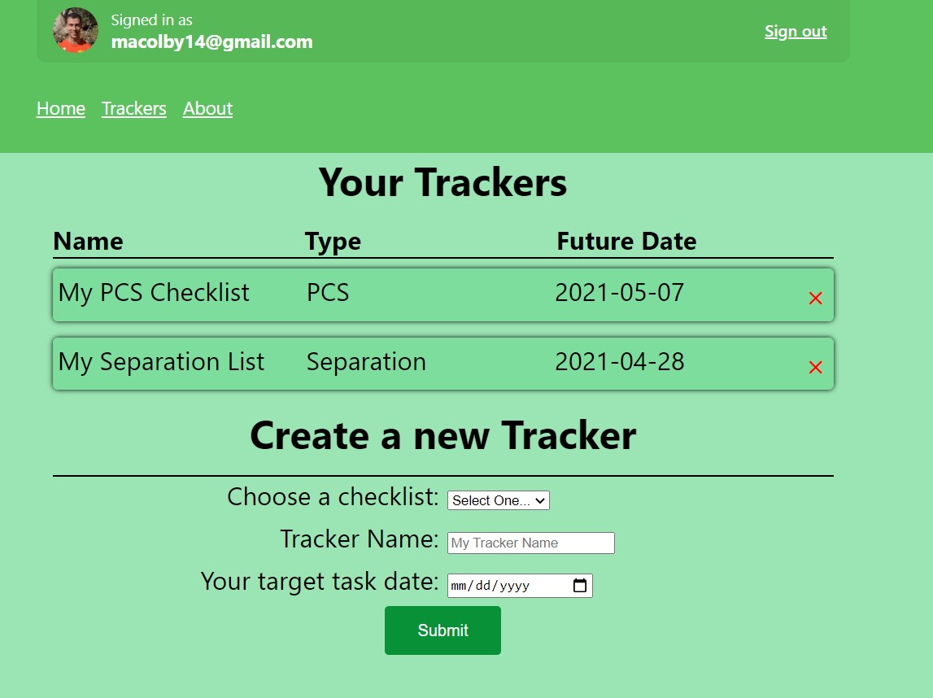Sign out of macolby14@gmail.com

[795, 31]
